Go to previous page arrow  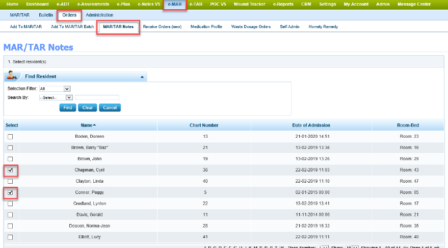(406, 247)
